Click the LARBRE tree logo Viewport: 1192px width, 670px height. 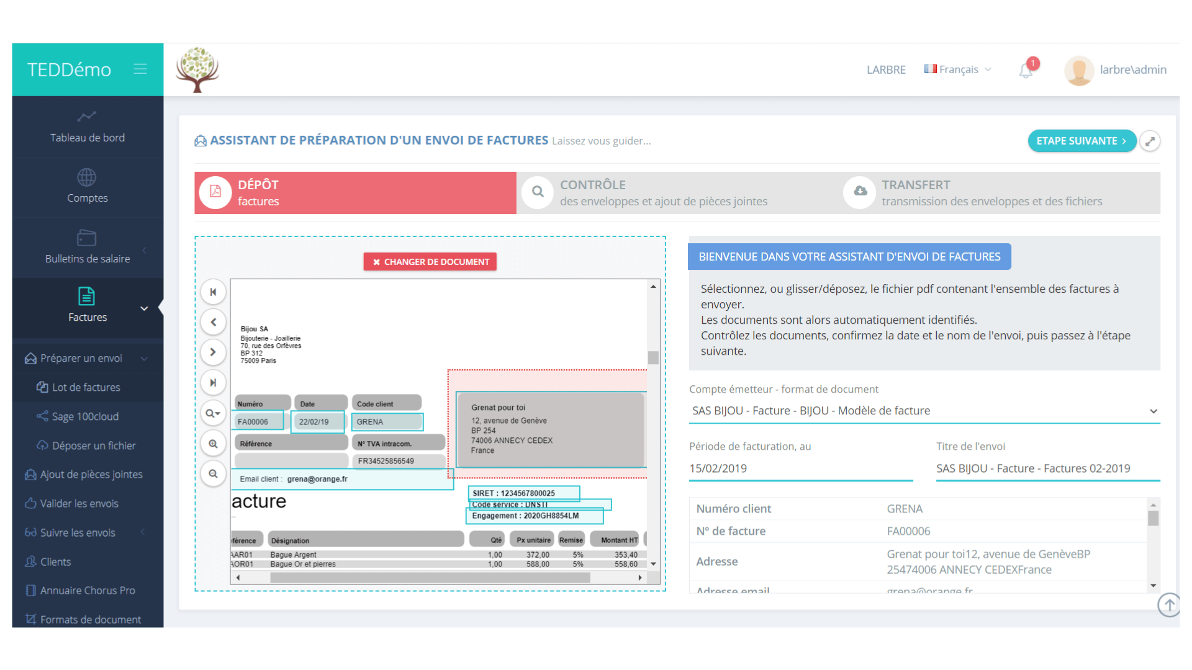(197, 69)
